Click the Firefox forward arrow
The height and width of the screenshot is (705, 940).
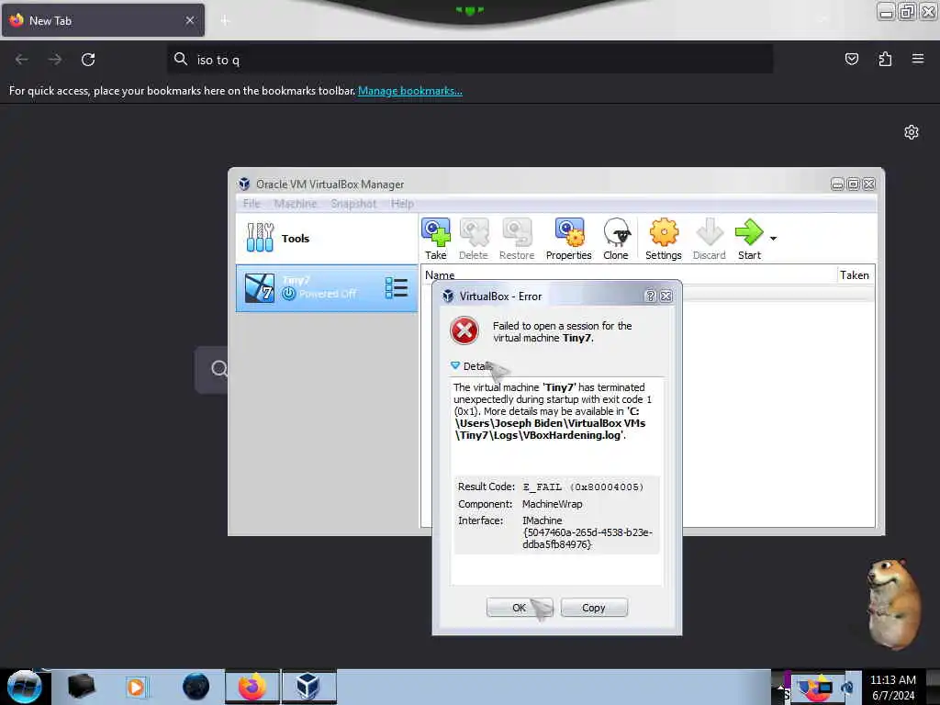tap(55, 60)
